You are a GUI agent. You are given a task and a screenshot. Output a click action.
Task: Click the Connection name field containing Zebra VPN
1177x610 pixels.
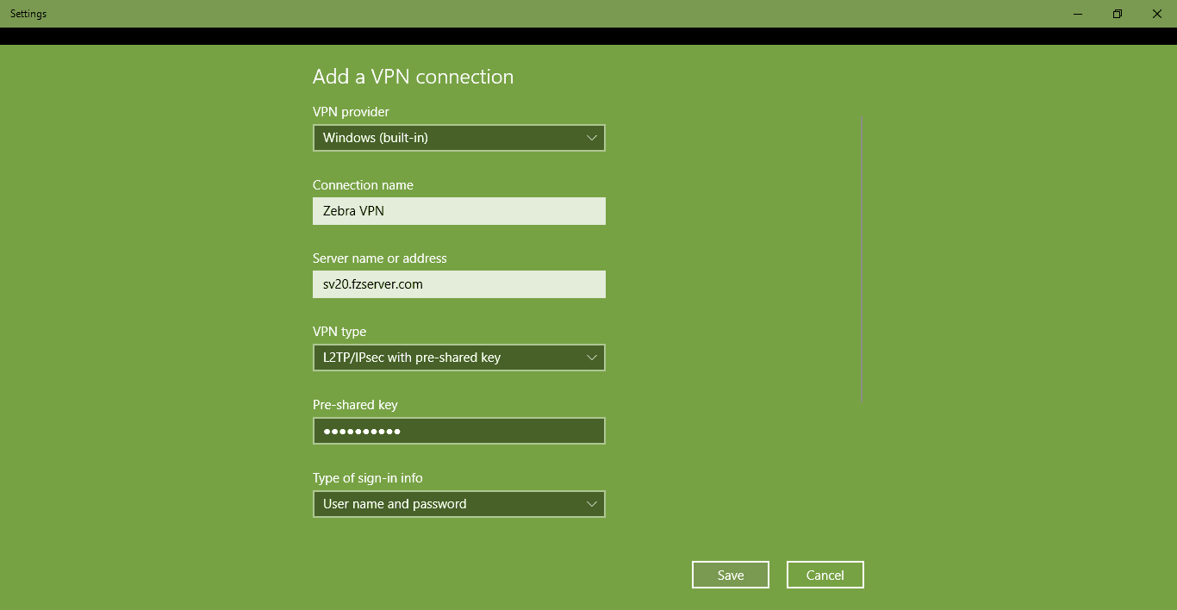pyautogui.click(x=458, y=211)
